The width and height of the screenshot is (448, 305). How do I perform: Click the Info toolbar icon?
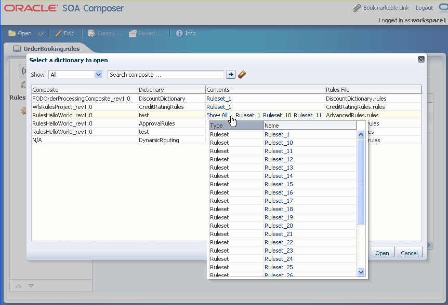(x=179, y=33)
